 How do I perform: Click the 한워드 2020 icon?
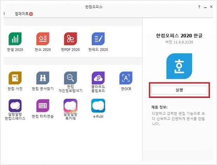[x=98, y=39]
